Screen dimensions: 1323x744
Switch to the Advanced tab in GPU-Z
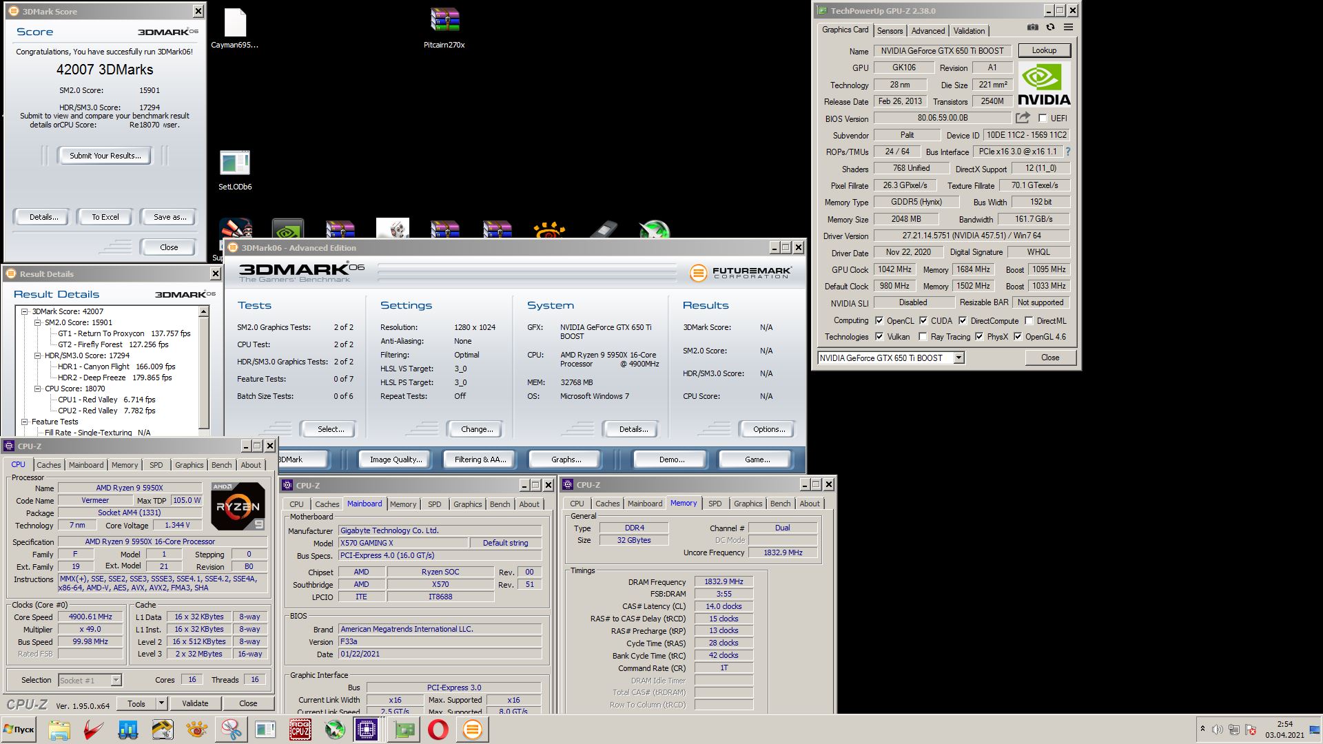(927, 31)
